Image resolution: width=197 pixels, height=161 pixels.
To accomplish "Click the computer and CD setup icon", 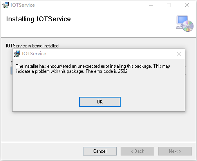I will tap(184, 24).
